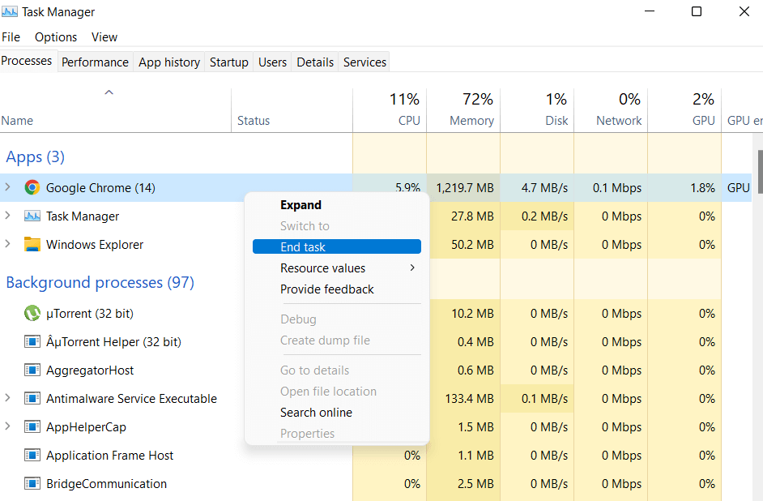Click the 2.5 MB BridgeCommunication memory value
This screenshot has width=763, height=501.
click(x=475, y=484)
